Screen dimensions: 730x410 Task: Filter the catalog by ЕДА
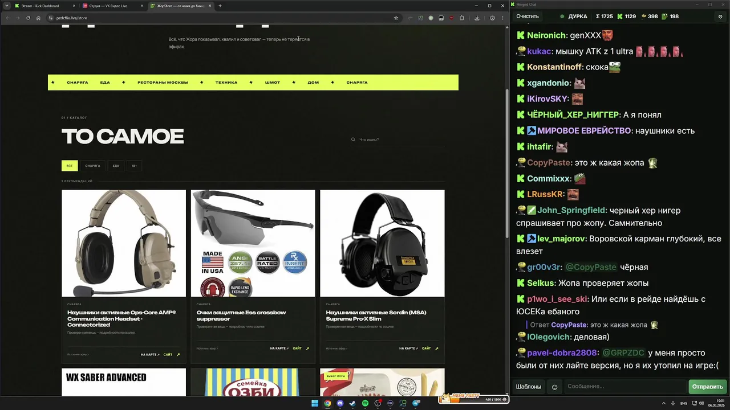pyautogui.click(x=116, y=166)
